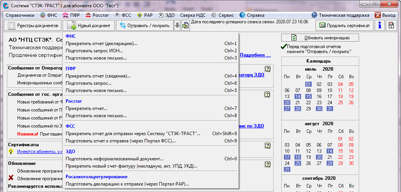Click Отправить / получить button
Viewport: 401px width, 192px height.
click(x=145, y=26)
